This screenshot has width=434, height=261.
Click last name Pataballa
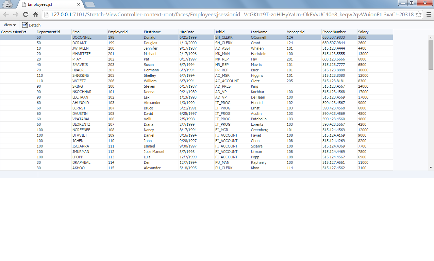(x=259, y=119)
